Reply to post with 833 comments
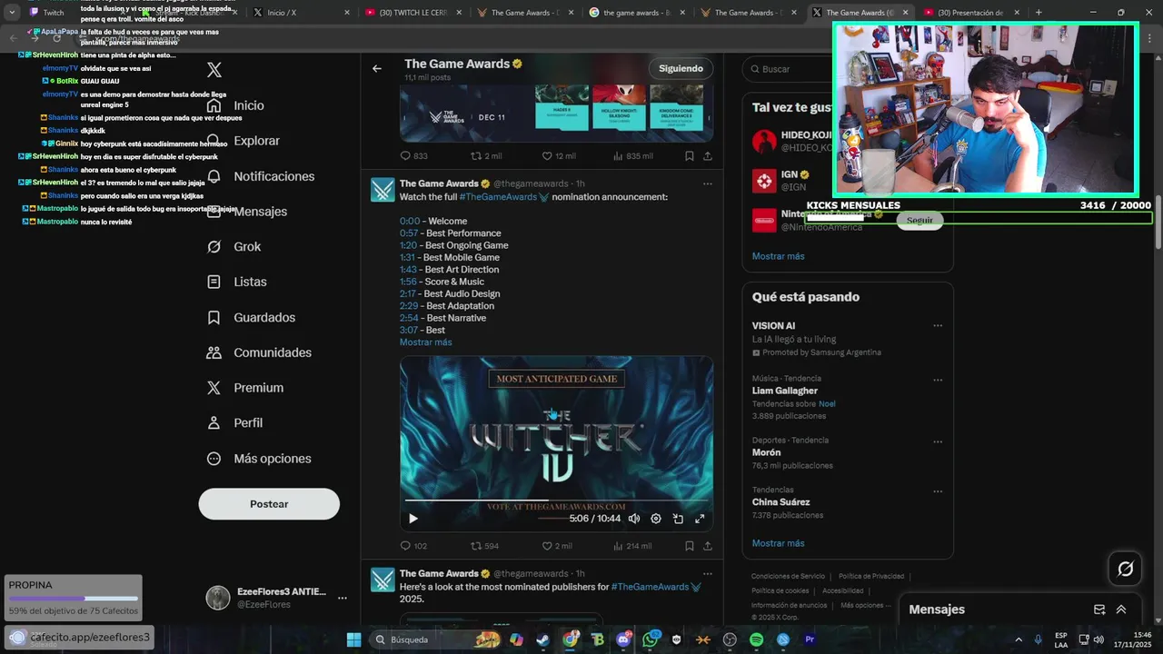 coord(413,156)
